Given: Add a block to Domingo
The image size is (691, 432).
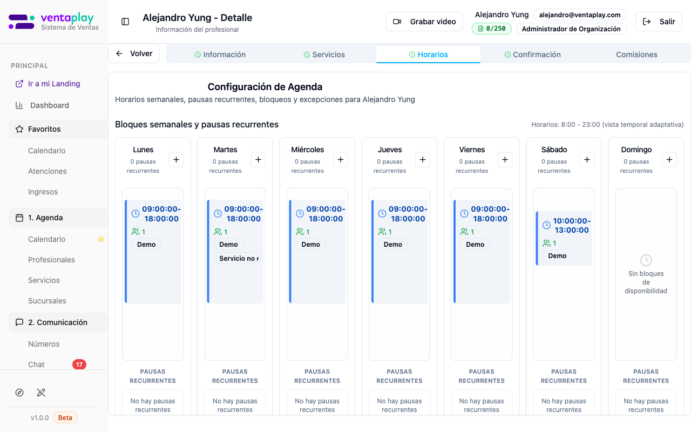Looking at the screenshot, I should (x=669, y=159).
